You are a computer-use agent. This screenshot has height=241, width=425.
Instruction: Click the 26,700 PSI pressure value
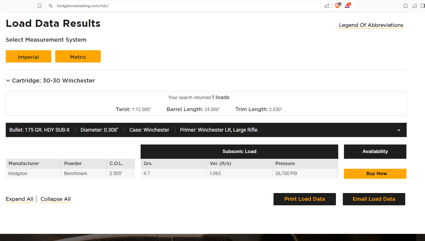tap(286, 174)
